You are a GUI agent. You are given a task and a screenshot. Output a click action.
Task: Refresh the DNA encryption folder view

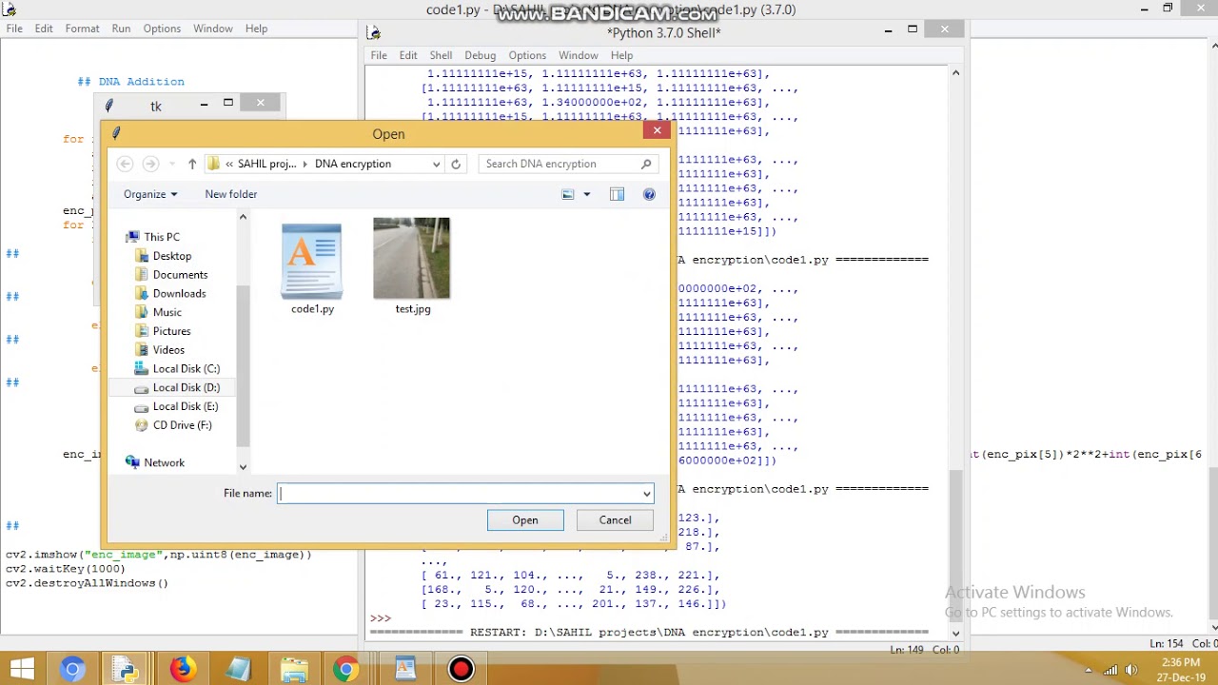pyautogui.click(x=456, y=164)
